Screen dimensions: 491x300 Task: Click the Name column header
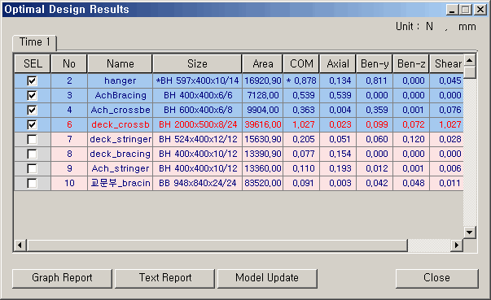(121, 63)
